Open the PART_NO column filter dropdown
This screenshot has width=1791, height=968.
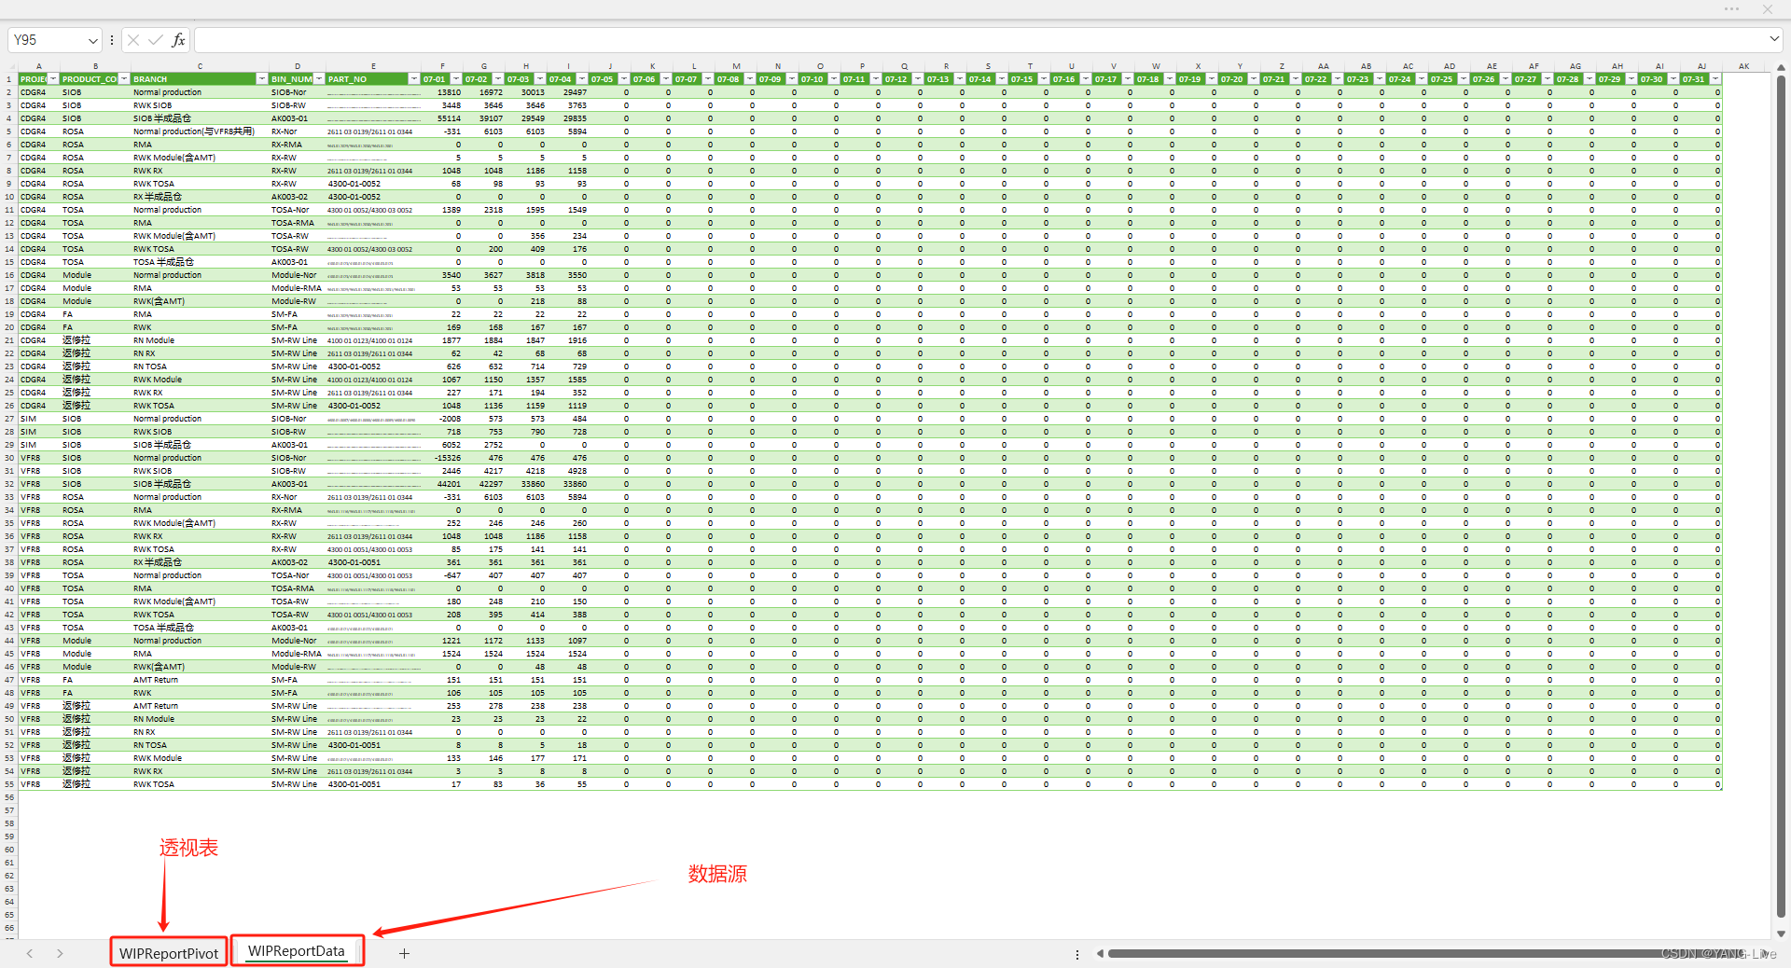point(414,79)
